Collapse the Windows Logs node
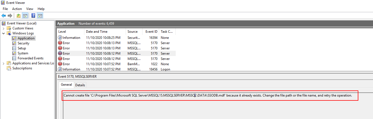The image size is (373, 119). coord(3,33)
